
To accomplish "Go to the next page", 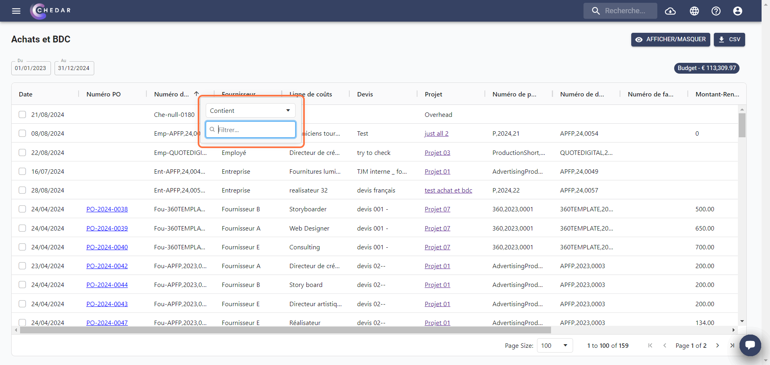I will (x=717, y=345).
